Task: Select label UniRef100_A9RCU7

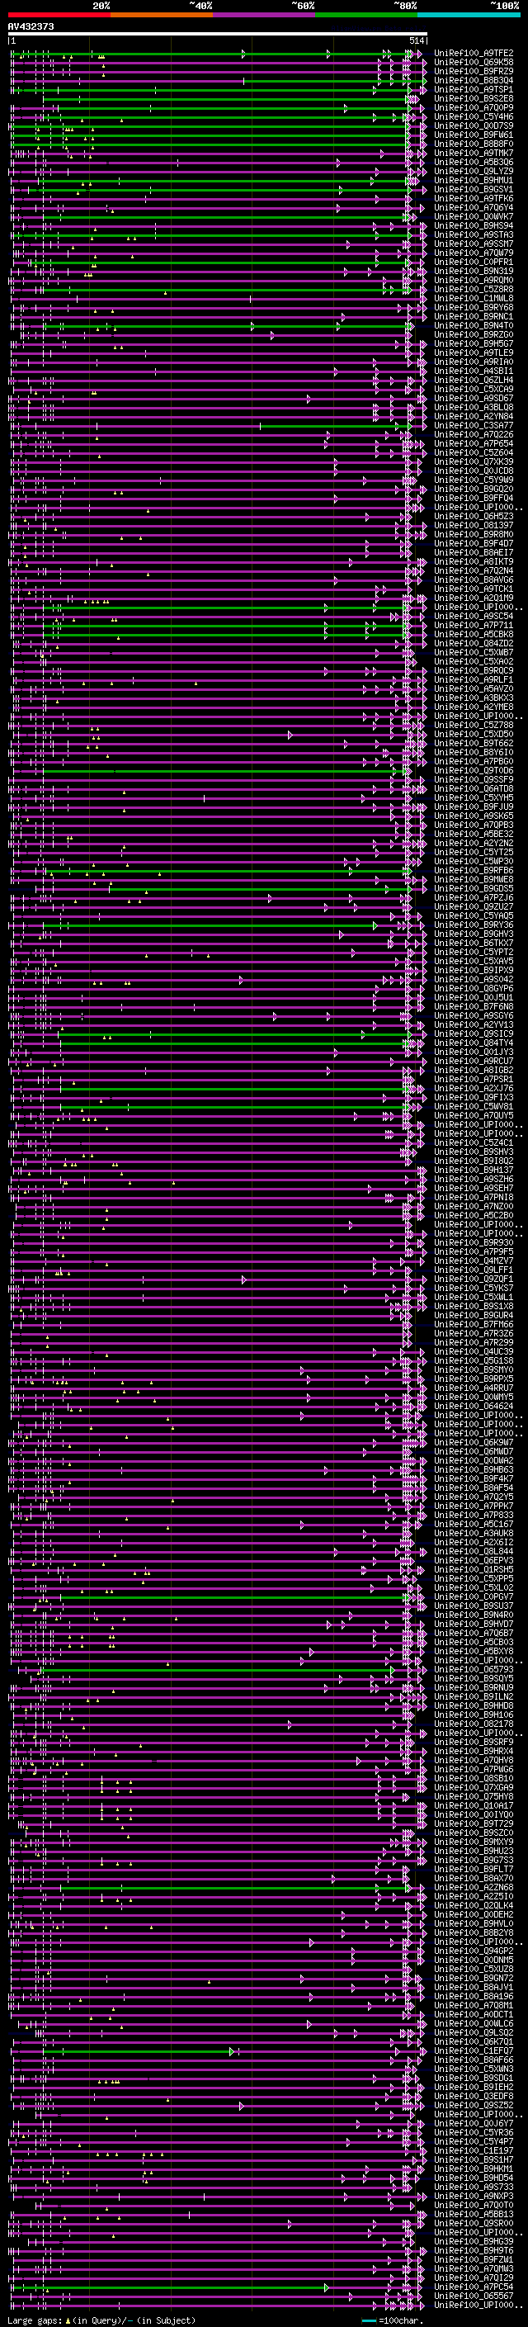Action: click(474, 1062)
